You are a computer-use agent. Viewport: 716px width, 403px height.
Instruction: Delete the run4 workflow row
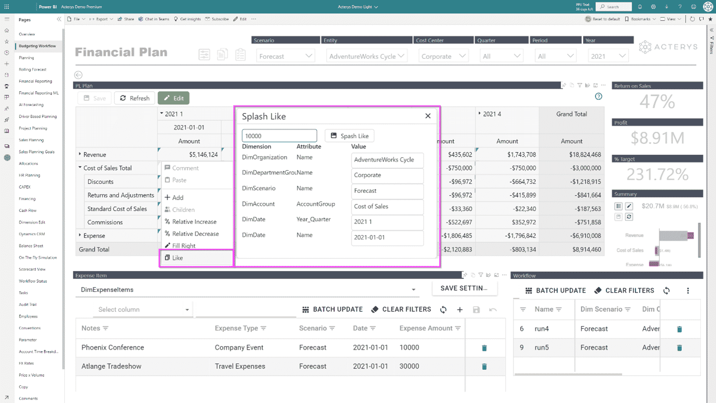coord(679,329)
